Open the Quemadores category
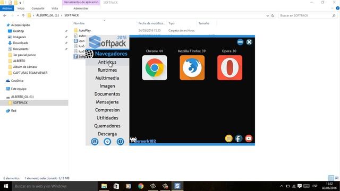 [107, 126]
